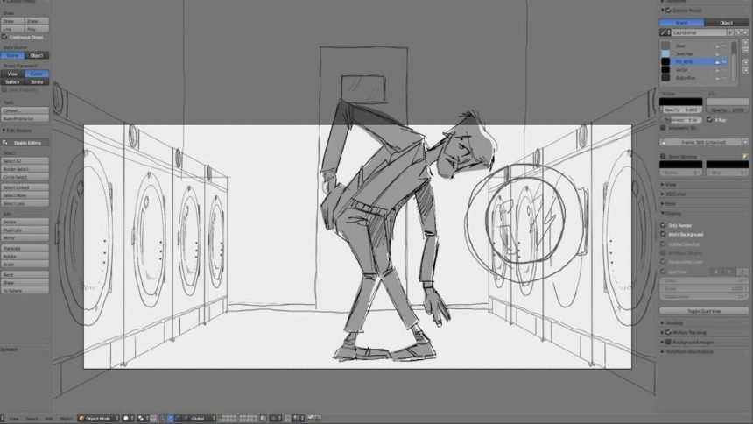753x424 pixels.
Task: Switch to Object tab in Grease Pencil
Action: click(725, 22)
